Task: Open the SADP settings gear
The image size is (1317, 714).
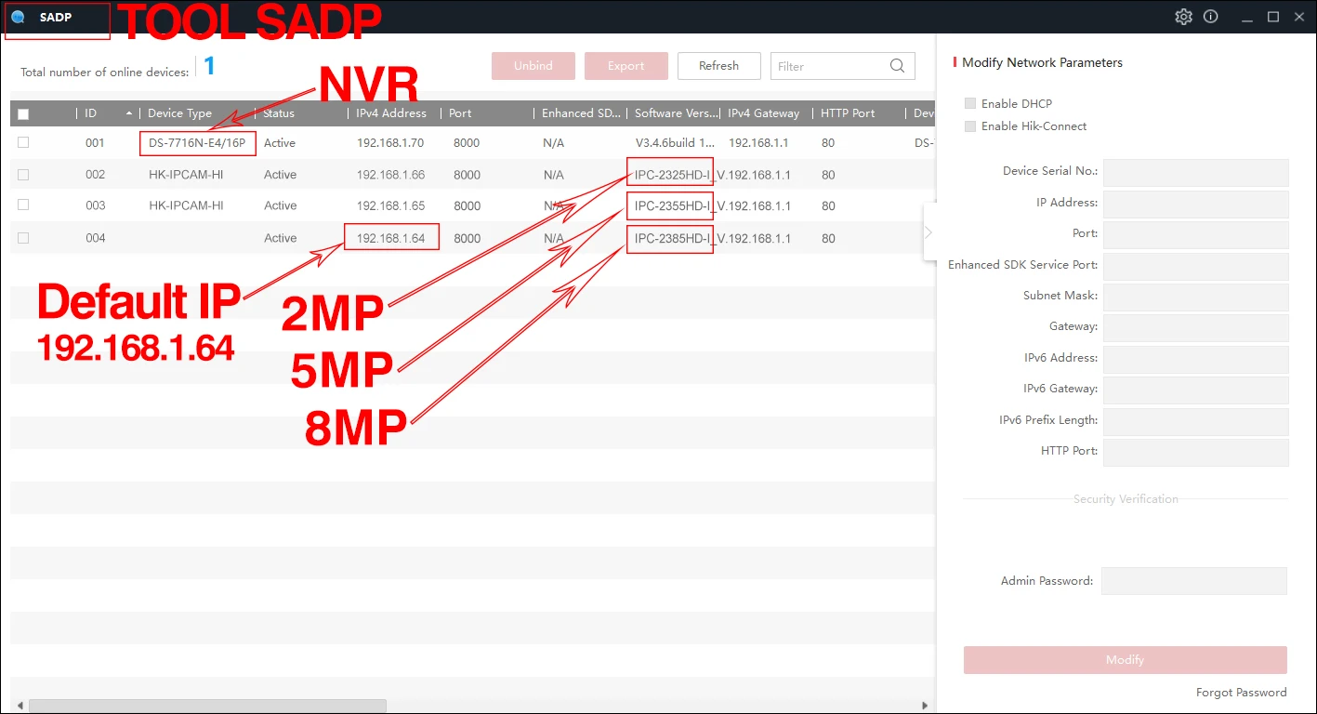Action: [x=1183, y=17]
